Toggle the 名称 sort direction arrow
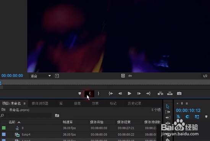The image size is (210, 141). [x=19, y=122]
